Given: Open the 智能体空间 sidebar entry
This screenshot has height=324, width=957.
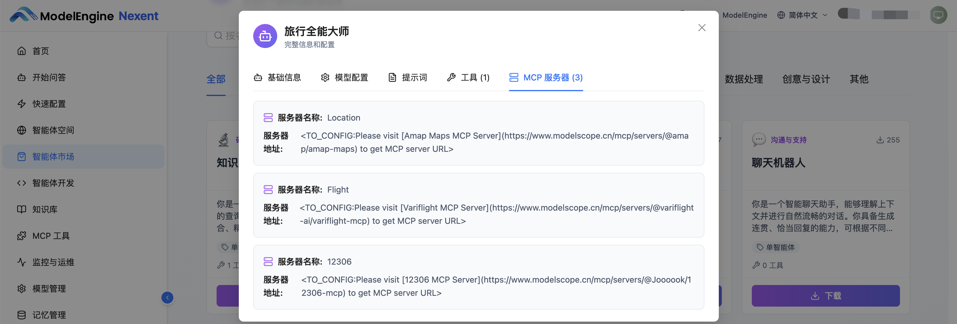Looking at the screenshot, I should 53,130.
